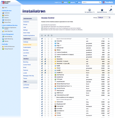Open My Applications download icon

89,10
